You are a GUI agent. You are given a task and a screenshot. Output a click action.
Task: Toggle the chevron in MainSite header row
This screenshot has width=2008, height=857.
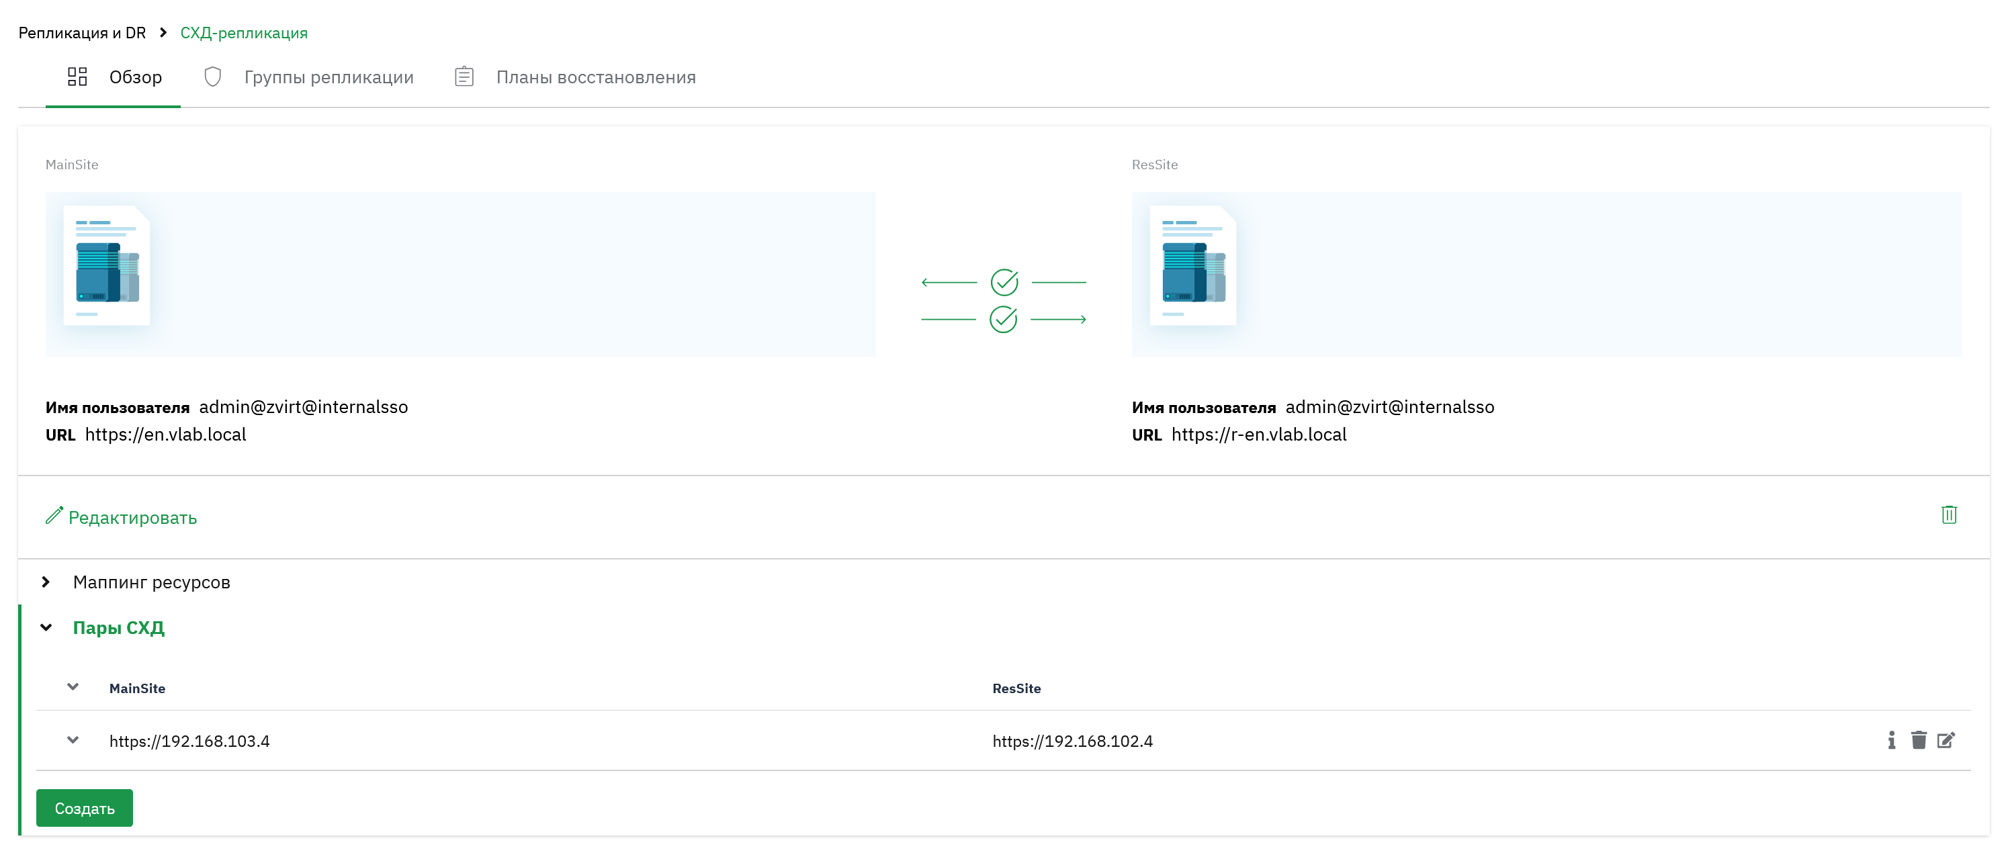(73, 686)
